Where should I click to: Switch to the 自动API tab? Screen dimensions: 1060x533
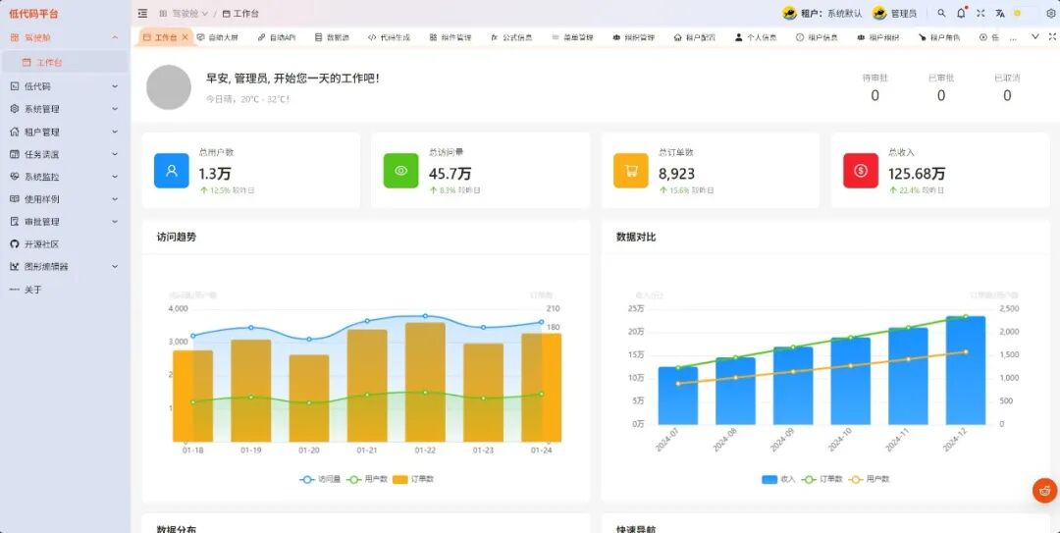pos(277,37)
